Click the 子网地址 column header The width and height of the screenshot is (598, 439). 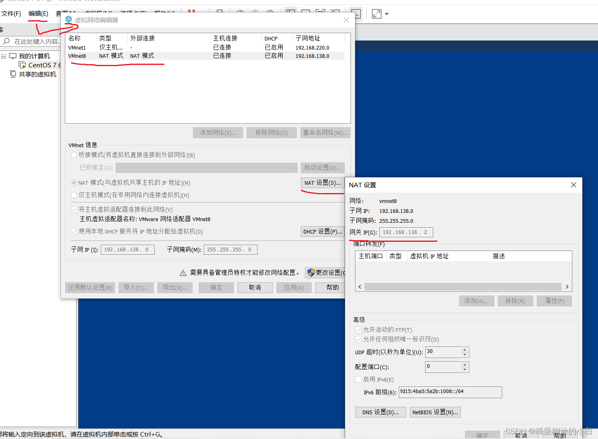(319, 38)
